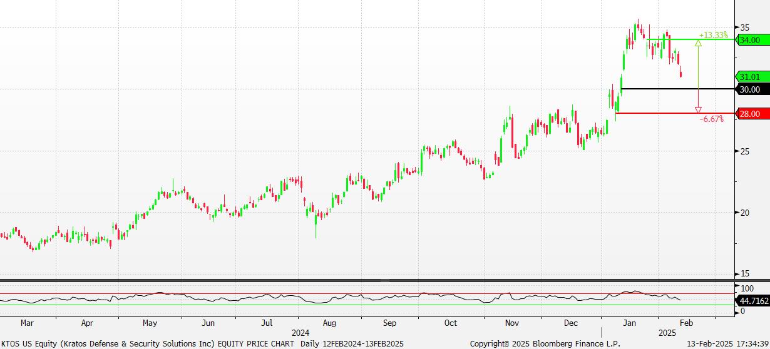Select the green horizontal line at 34
Viewport: 770px width, 349px height.
tap(690, 39)
